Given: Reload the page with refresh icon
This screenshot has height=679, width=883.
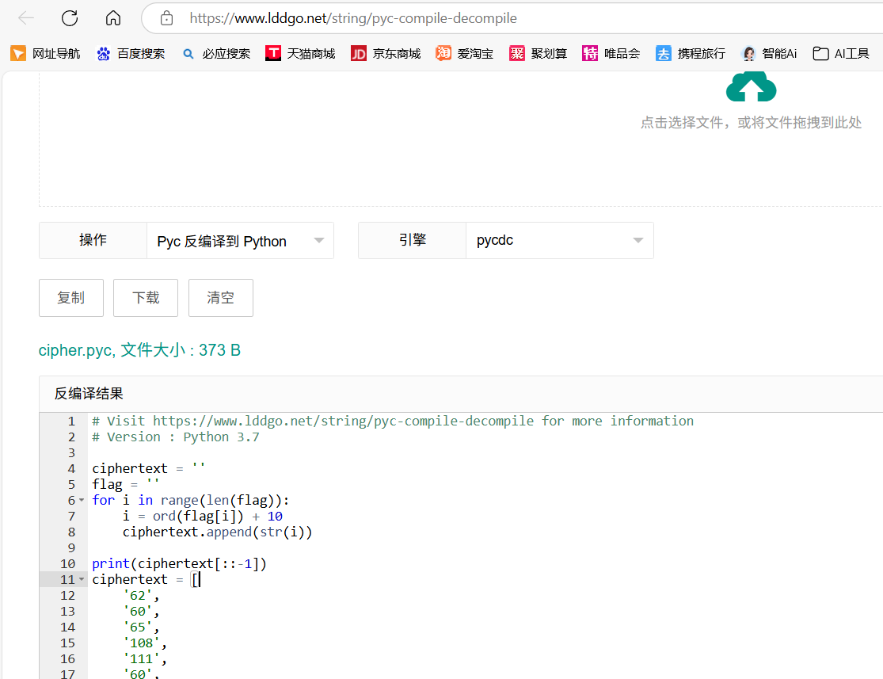Looking at the screenshot, I should [70, 18].
